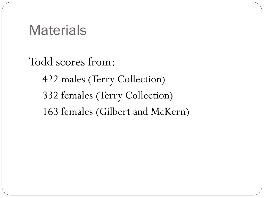Click the name '(Gilbert' in last line

tap(113, 112)
